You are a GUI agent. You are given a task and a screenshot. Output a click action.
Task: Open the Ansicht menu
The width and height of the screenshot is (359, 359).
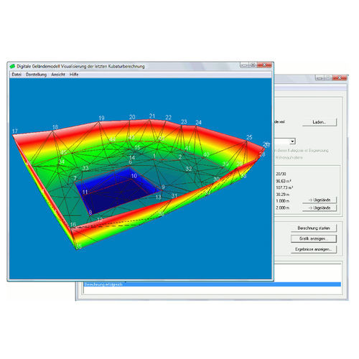point(58,75)
